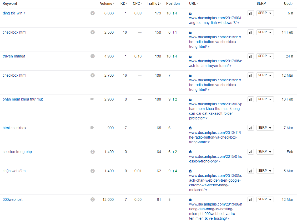Open SERP dropdown for 000webhost row
297x221 pixels.
(x=265, y=199)
